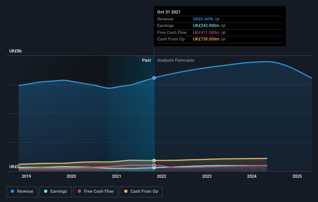The height and width of the screenshot is (202, 318).
Task: Click the Analysts Forecasts label
Action: point(175,61)
